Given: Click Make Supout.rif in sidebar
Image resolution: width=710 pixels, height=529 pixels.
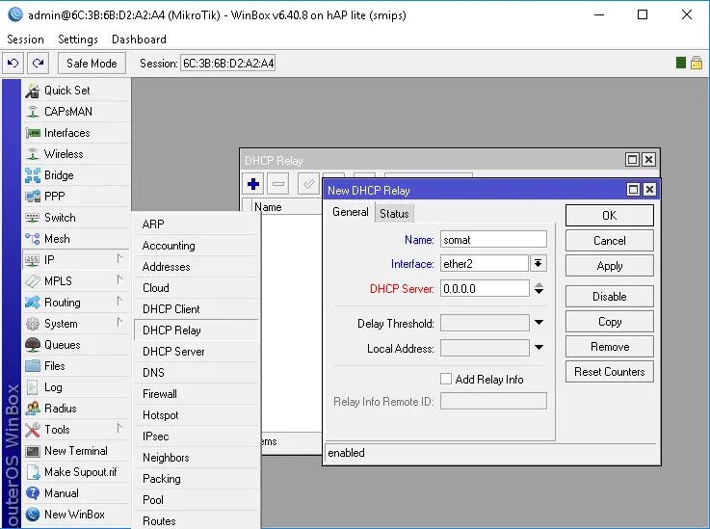Looking at the screenshot, I should (x=76, y=472).
